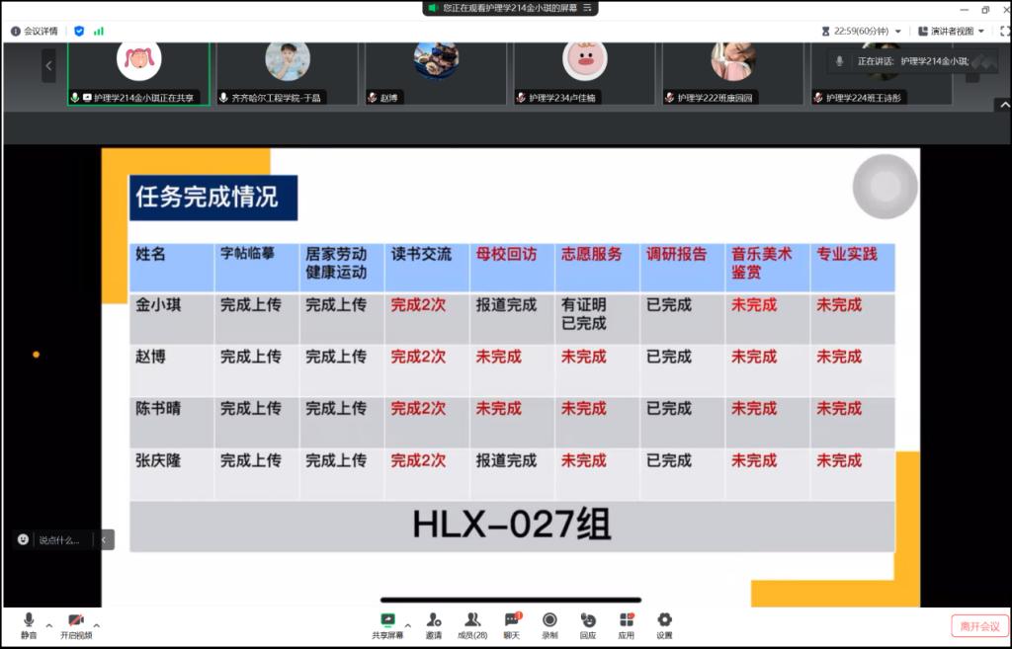The image size is (1012, 649).
Task: Open 会议详情 meeting details
Action: (x=35, y=31)
